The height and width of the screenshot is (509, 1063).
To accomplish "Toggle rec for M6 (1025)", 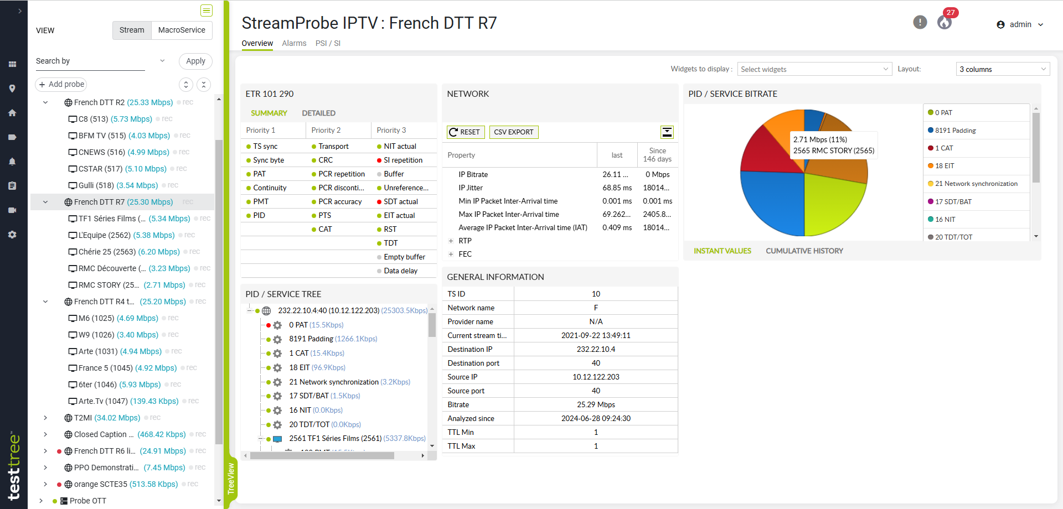I will [171, 318].
